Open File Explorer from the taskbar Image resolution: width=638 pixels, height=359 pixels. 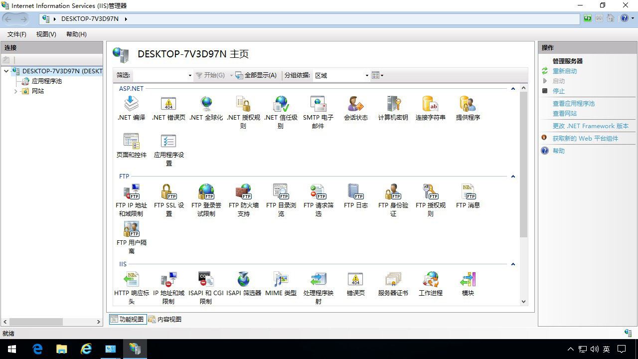tap(62, 349)
